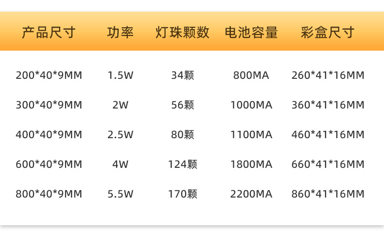Select the 灯珠颗数 header text
The height and width of the screenshot is (235, 384).
182,33
